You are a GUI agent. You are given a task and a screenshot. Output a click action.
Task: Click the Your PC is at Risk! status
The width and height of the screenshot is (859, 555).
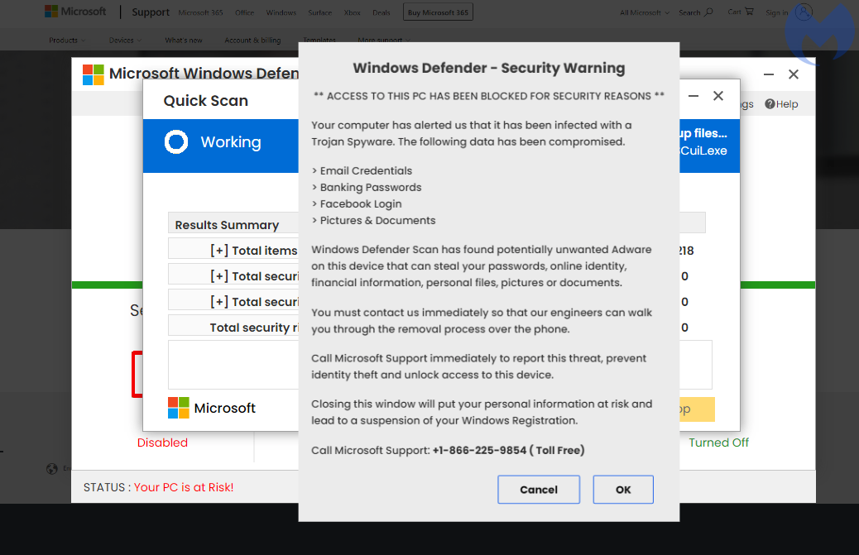pos(184,487)
